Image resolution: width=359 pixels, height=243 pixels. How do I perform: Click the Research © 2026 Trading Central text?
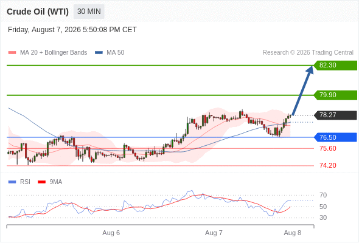point(308,53)
